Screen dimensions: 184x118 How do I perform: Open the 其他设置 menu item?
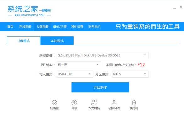77,27
